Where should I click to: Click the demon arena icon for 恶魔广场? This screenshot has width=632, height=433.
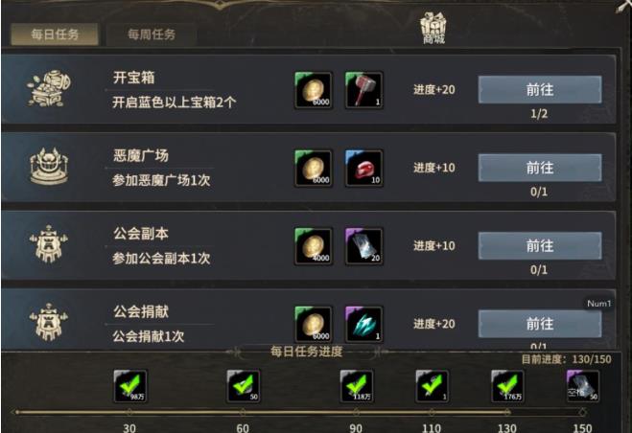click(49, 167)
